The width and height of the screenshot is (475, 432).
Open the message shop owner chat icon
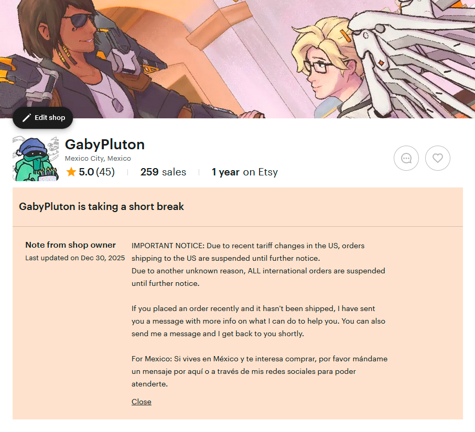tap(406, 158)
